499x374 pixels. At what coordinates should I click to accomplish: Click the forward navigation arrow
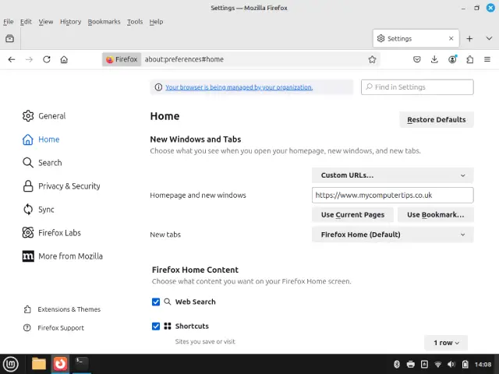29,59
